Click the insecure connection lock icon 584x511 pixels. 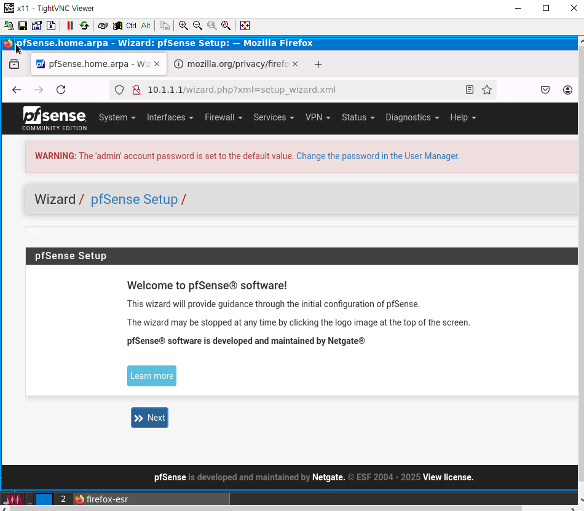(136, 90)
